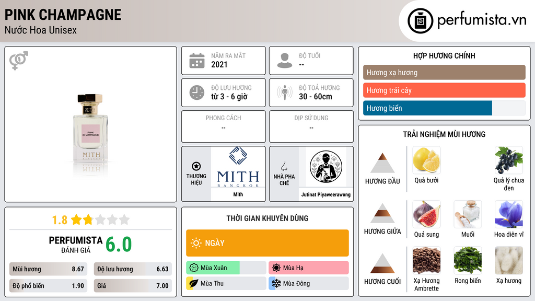Click the Hợp hương chính heading
The image size is (535, 301).
pyautogui.click(x=444, y=55)
